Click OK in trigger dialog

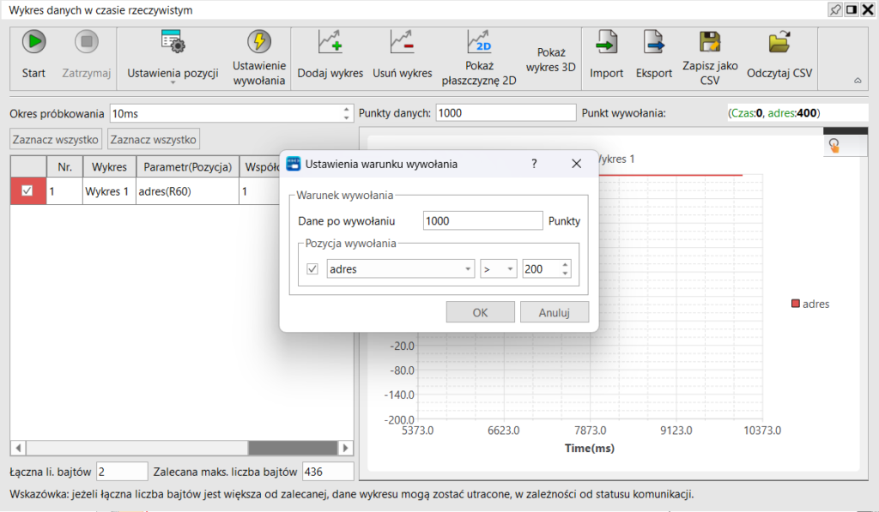click(481, 312)
